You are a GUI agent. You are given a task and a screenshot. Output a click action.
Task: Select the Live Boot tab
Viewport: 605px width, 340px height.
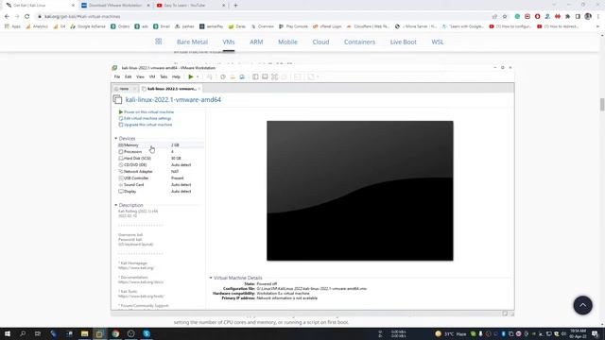[x=404, y=42]
